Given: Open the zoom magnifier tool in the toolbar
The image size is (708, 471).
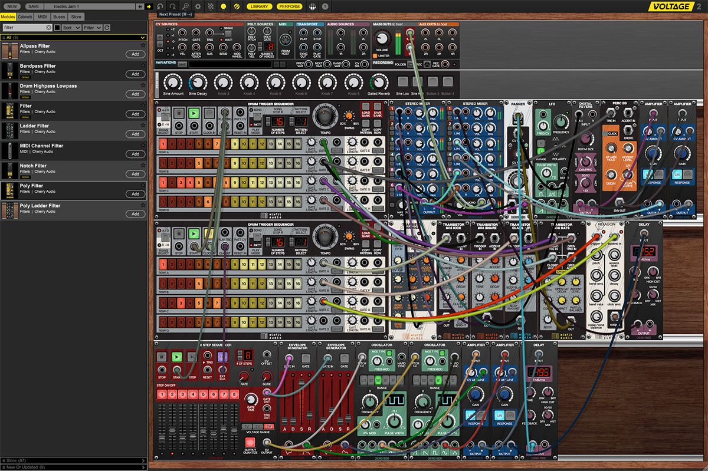Looking at the screenshot, I should [186, 6].
